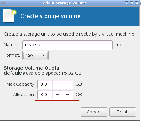Screen dimensions: 141x121
Task: Click the Format label
Action: click(12, 55)
